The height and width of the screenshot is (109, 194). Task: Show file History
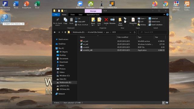pyautogui.click(x=142, y=25)
